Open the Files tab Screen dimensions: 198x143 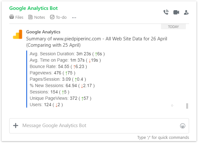16,17
